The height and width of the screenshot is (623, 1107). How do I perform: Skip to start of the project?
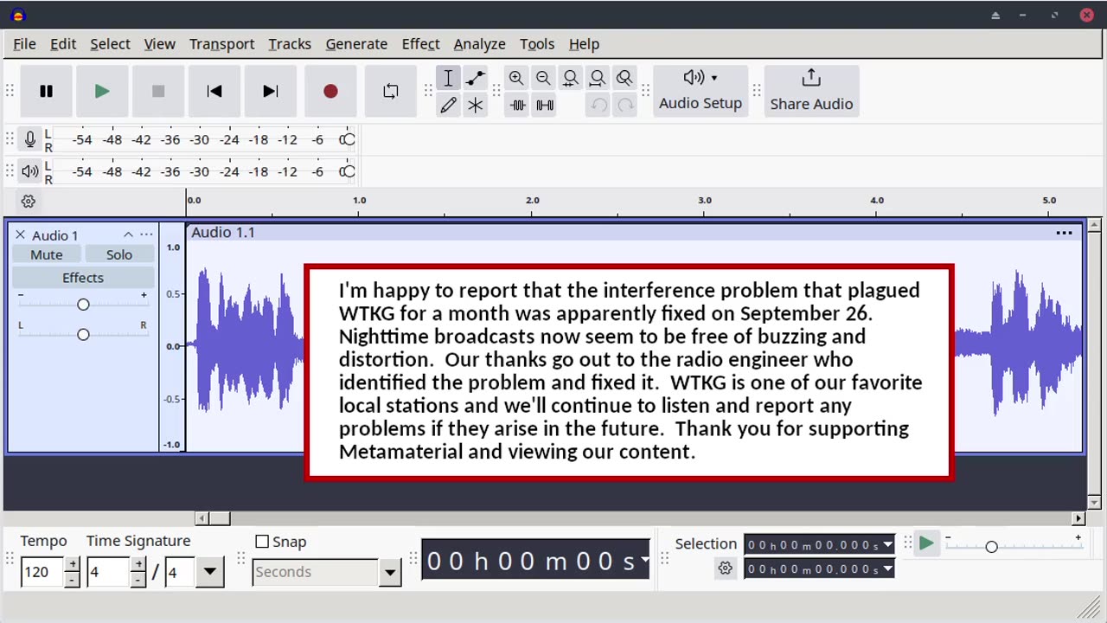tap(214, 91)
